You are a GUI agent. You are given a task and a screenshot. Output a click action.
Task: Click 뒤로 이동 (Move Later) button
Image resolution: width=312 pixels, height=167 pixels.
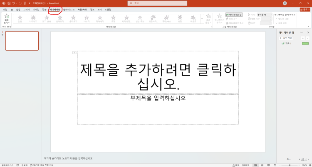click(281, 23)
